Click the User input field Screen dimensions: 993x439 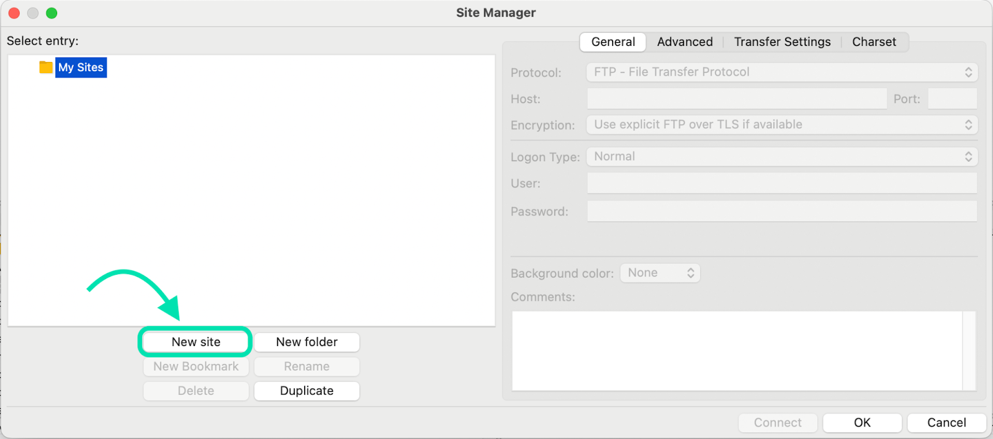(782, 183)
